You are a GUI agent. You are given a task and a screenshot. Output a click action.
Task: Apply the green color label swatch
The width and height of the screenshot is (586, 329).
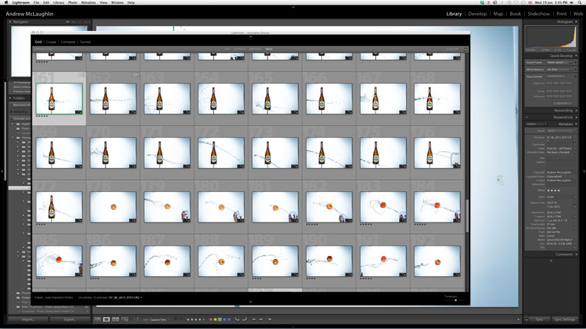point(220,319)
